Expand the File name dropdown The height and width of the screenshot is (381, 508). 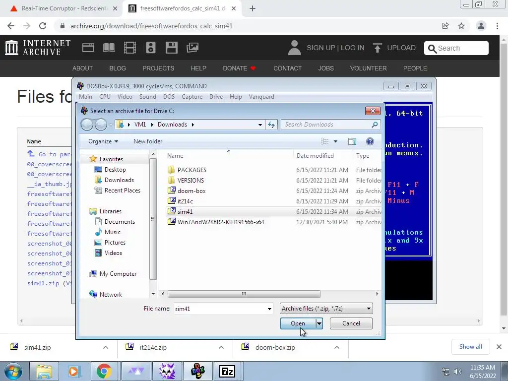tap(269, 309)
